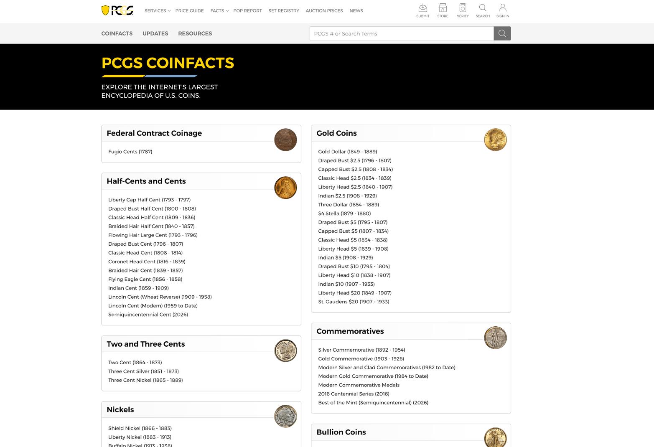The image size is (654, 447).
Task: Open the Store icon in header
Action: click(443, 10)
